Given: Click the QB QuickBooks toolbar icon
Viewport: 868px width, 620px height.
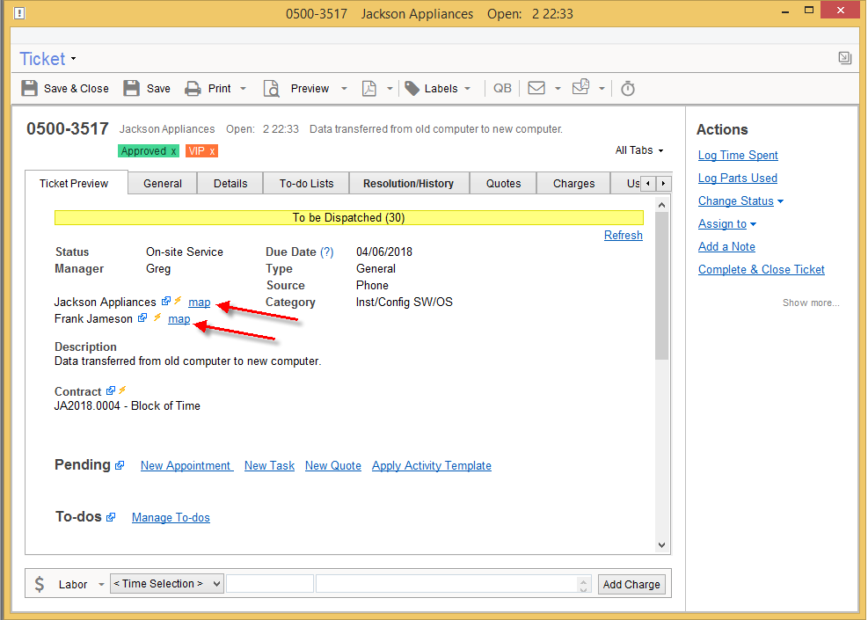Looking at the screenshot, I should click(502, 89).
